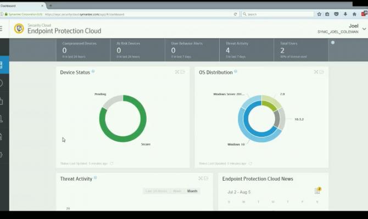Viewport: 368px width, 219px height.
Task: Click the info icon next to Threat Activity
Action: [x=96, y=178]
